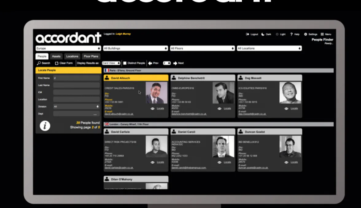Viewport: 361px width, 208px height.
Task: Click the Clear Form icon
Action: (x=56, y=63)
